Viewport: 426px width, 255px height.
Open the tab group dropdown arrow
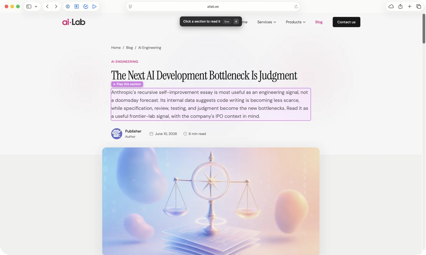[x=36, y=6]
